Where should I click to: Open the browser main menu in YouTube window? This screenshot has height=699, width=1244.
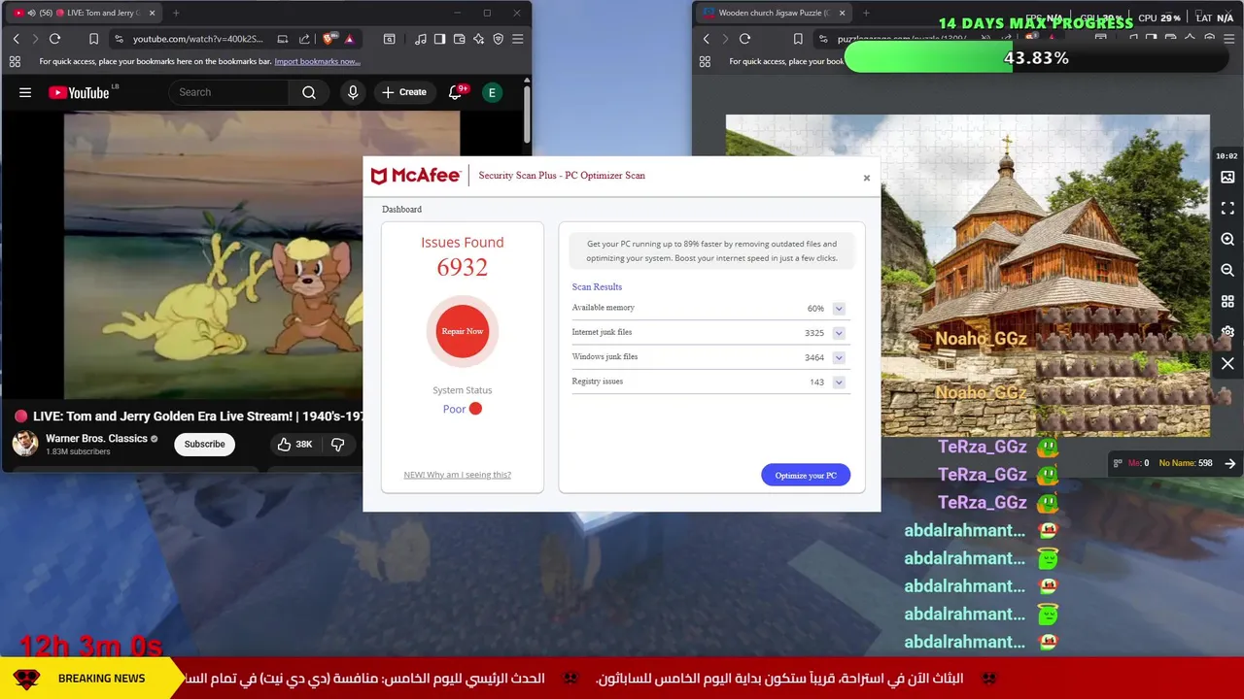pos(517,39)
